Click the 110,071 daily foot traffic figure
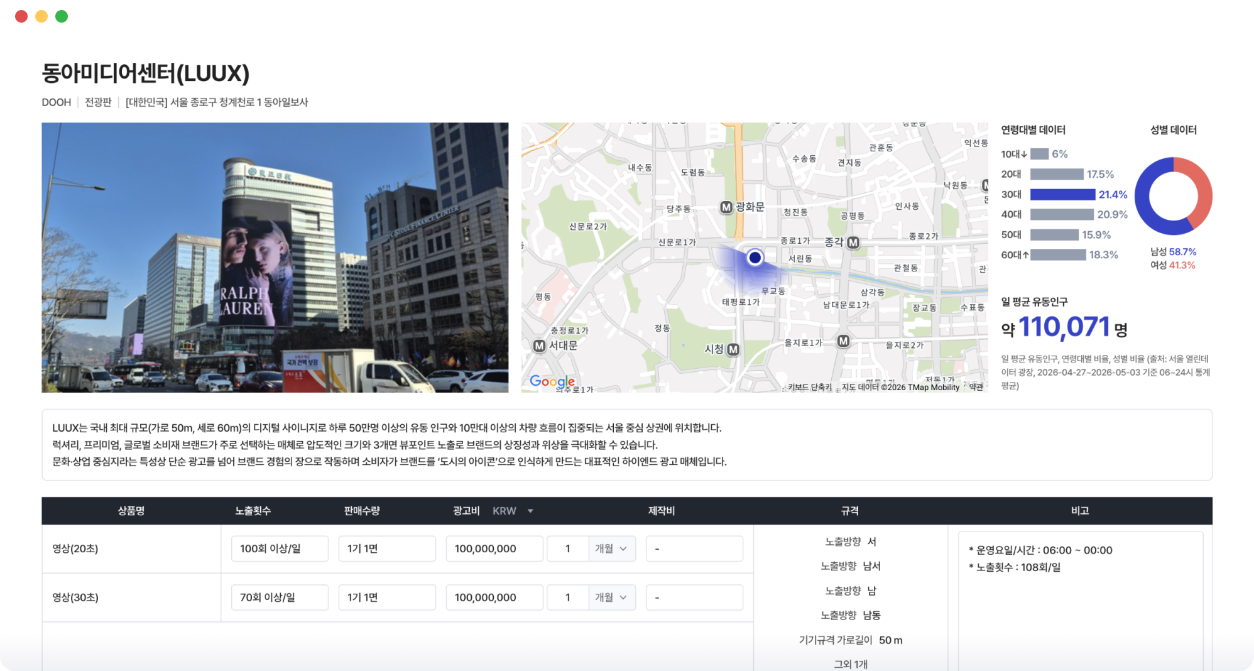Screen dimensions: 1254x671 (x=1064, y=327)
